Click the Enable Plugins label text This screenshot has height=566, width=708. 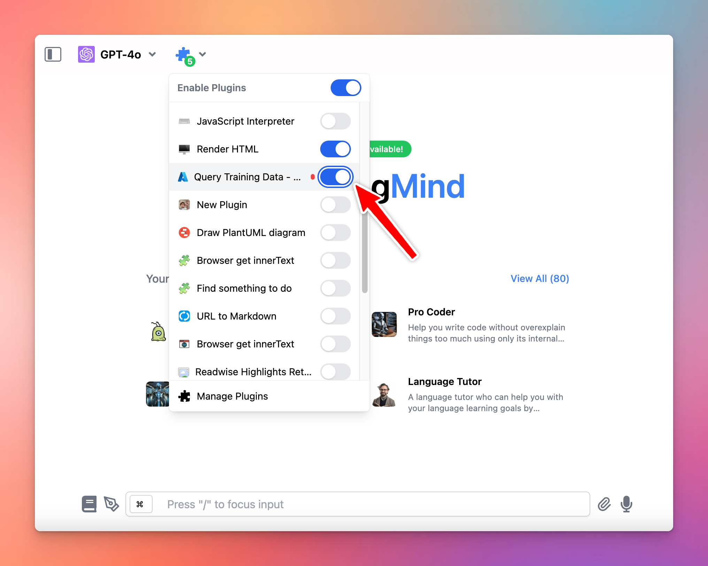(x=211, y=88)
